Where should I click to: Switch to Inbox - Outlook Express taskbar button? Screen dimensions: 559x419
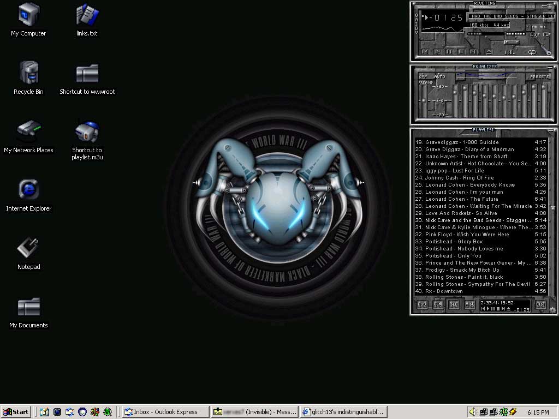click(165, 412)
